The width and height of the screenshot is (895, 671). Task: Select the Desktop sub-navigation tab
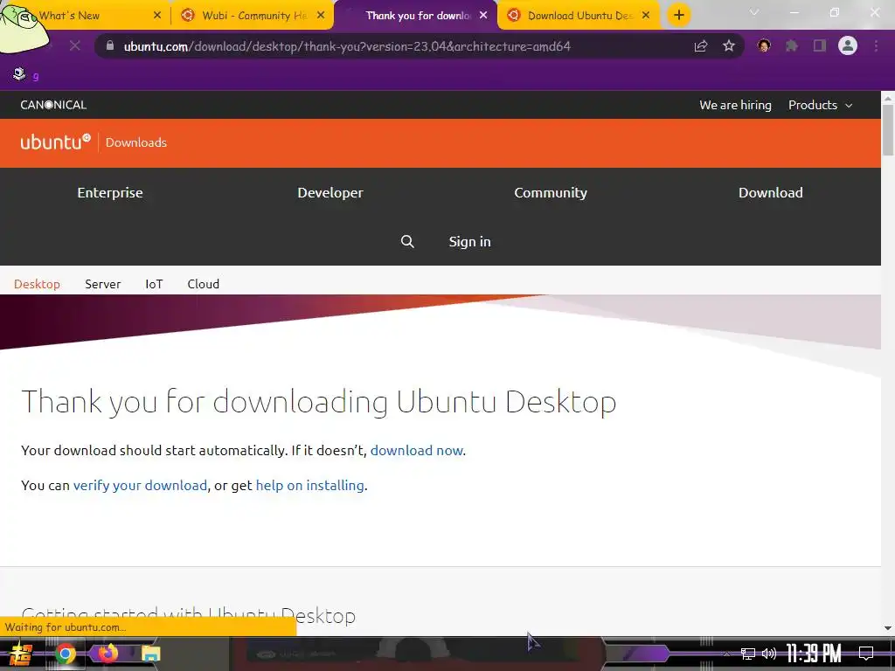37,284
